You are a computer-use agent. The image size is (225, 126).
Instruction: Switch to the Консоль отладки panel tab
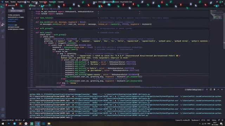pyautogui.click(x=60, y=90)
